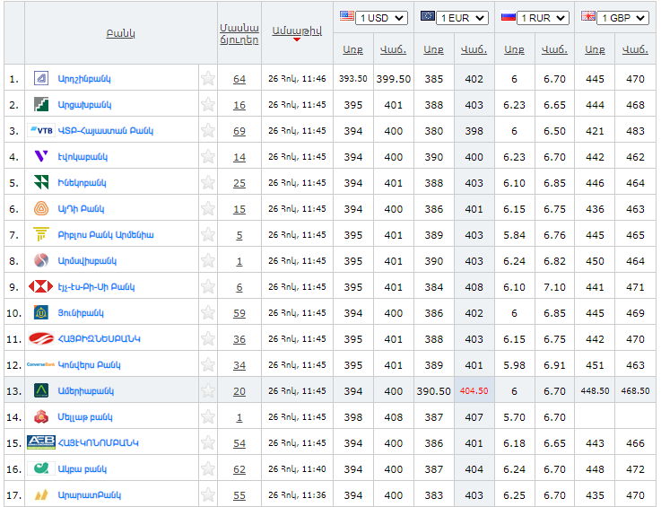
Task: Open VTB-Armenia Bank name link
Action: tap(106, 131)
